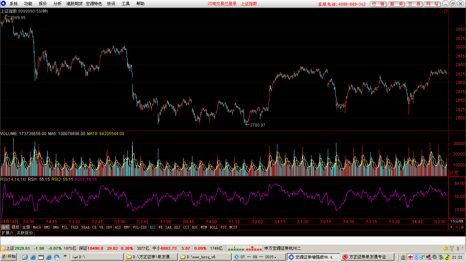Select the RSI indicator tab
The image size is (466, 262).
click(x=152, y=227)
